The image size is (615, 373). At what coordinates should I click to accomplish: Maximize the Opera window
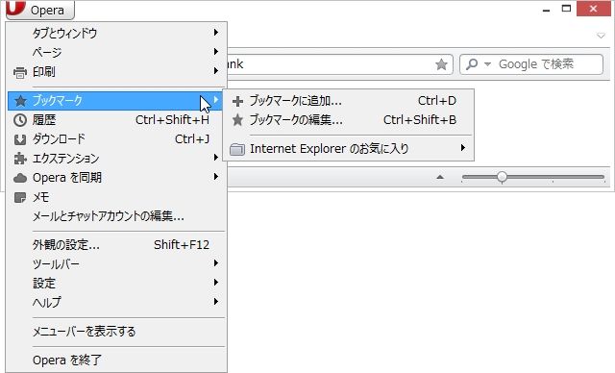(566, 9)
